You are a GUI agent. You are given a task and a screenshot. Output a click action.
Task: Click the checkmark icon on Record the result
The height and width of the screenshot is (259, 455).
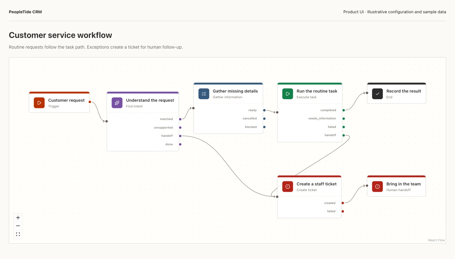coord(377,94)
